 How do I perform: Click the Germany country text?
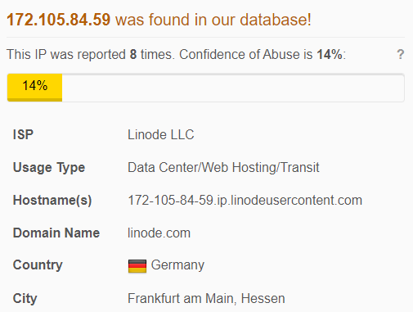click(x=177, y=265)
